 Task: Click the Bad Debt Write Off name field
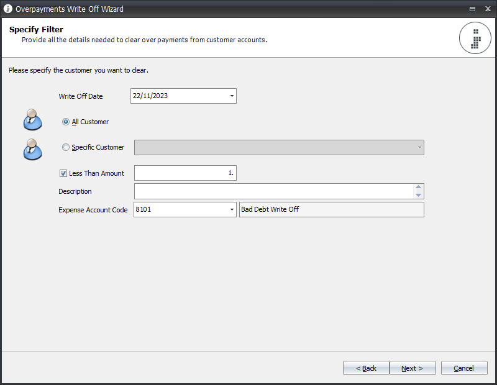pyautogui.click(x=332, y=209)
